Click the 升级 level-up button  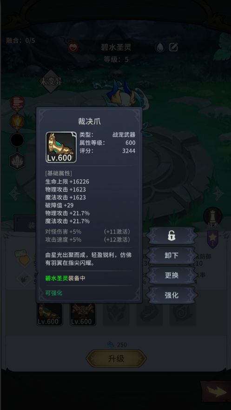click(116, 358)
